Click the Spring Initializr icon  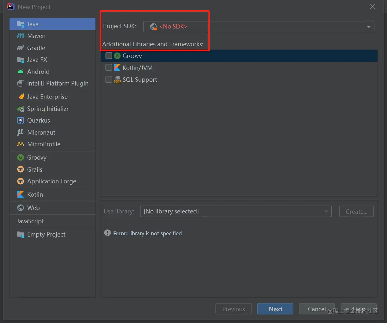coord(21,109)
